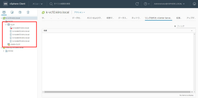Click the alert host icon of k-node01

click(x=11, y=28)
